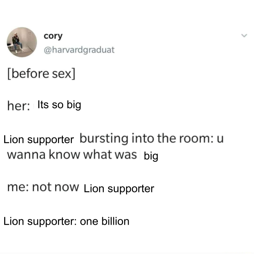The width and height of the screenshot is (254, 254).
Task: Click 'wanna know what was' line
Action: (72, 154)
